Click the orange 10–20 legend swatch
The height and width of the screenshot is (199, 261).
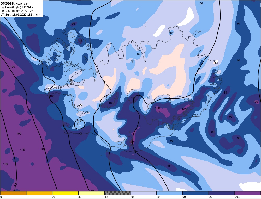click(x=39, y=193)
